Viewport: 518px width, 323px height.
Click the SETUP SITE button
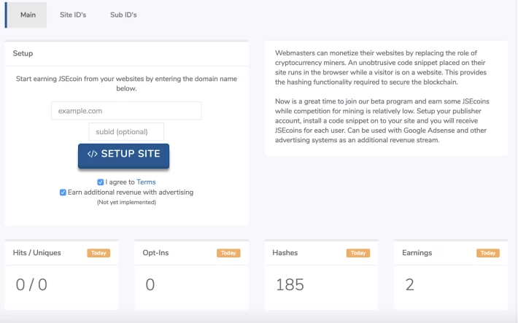click(123, 156)
